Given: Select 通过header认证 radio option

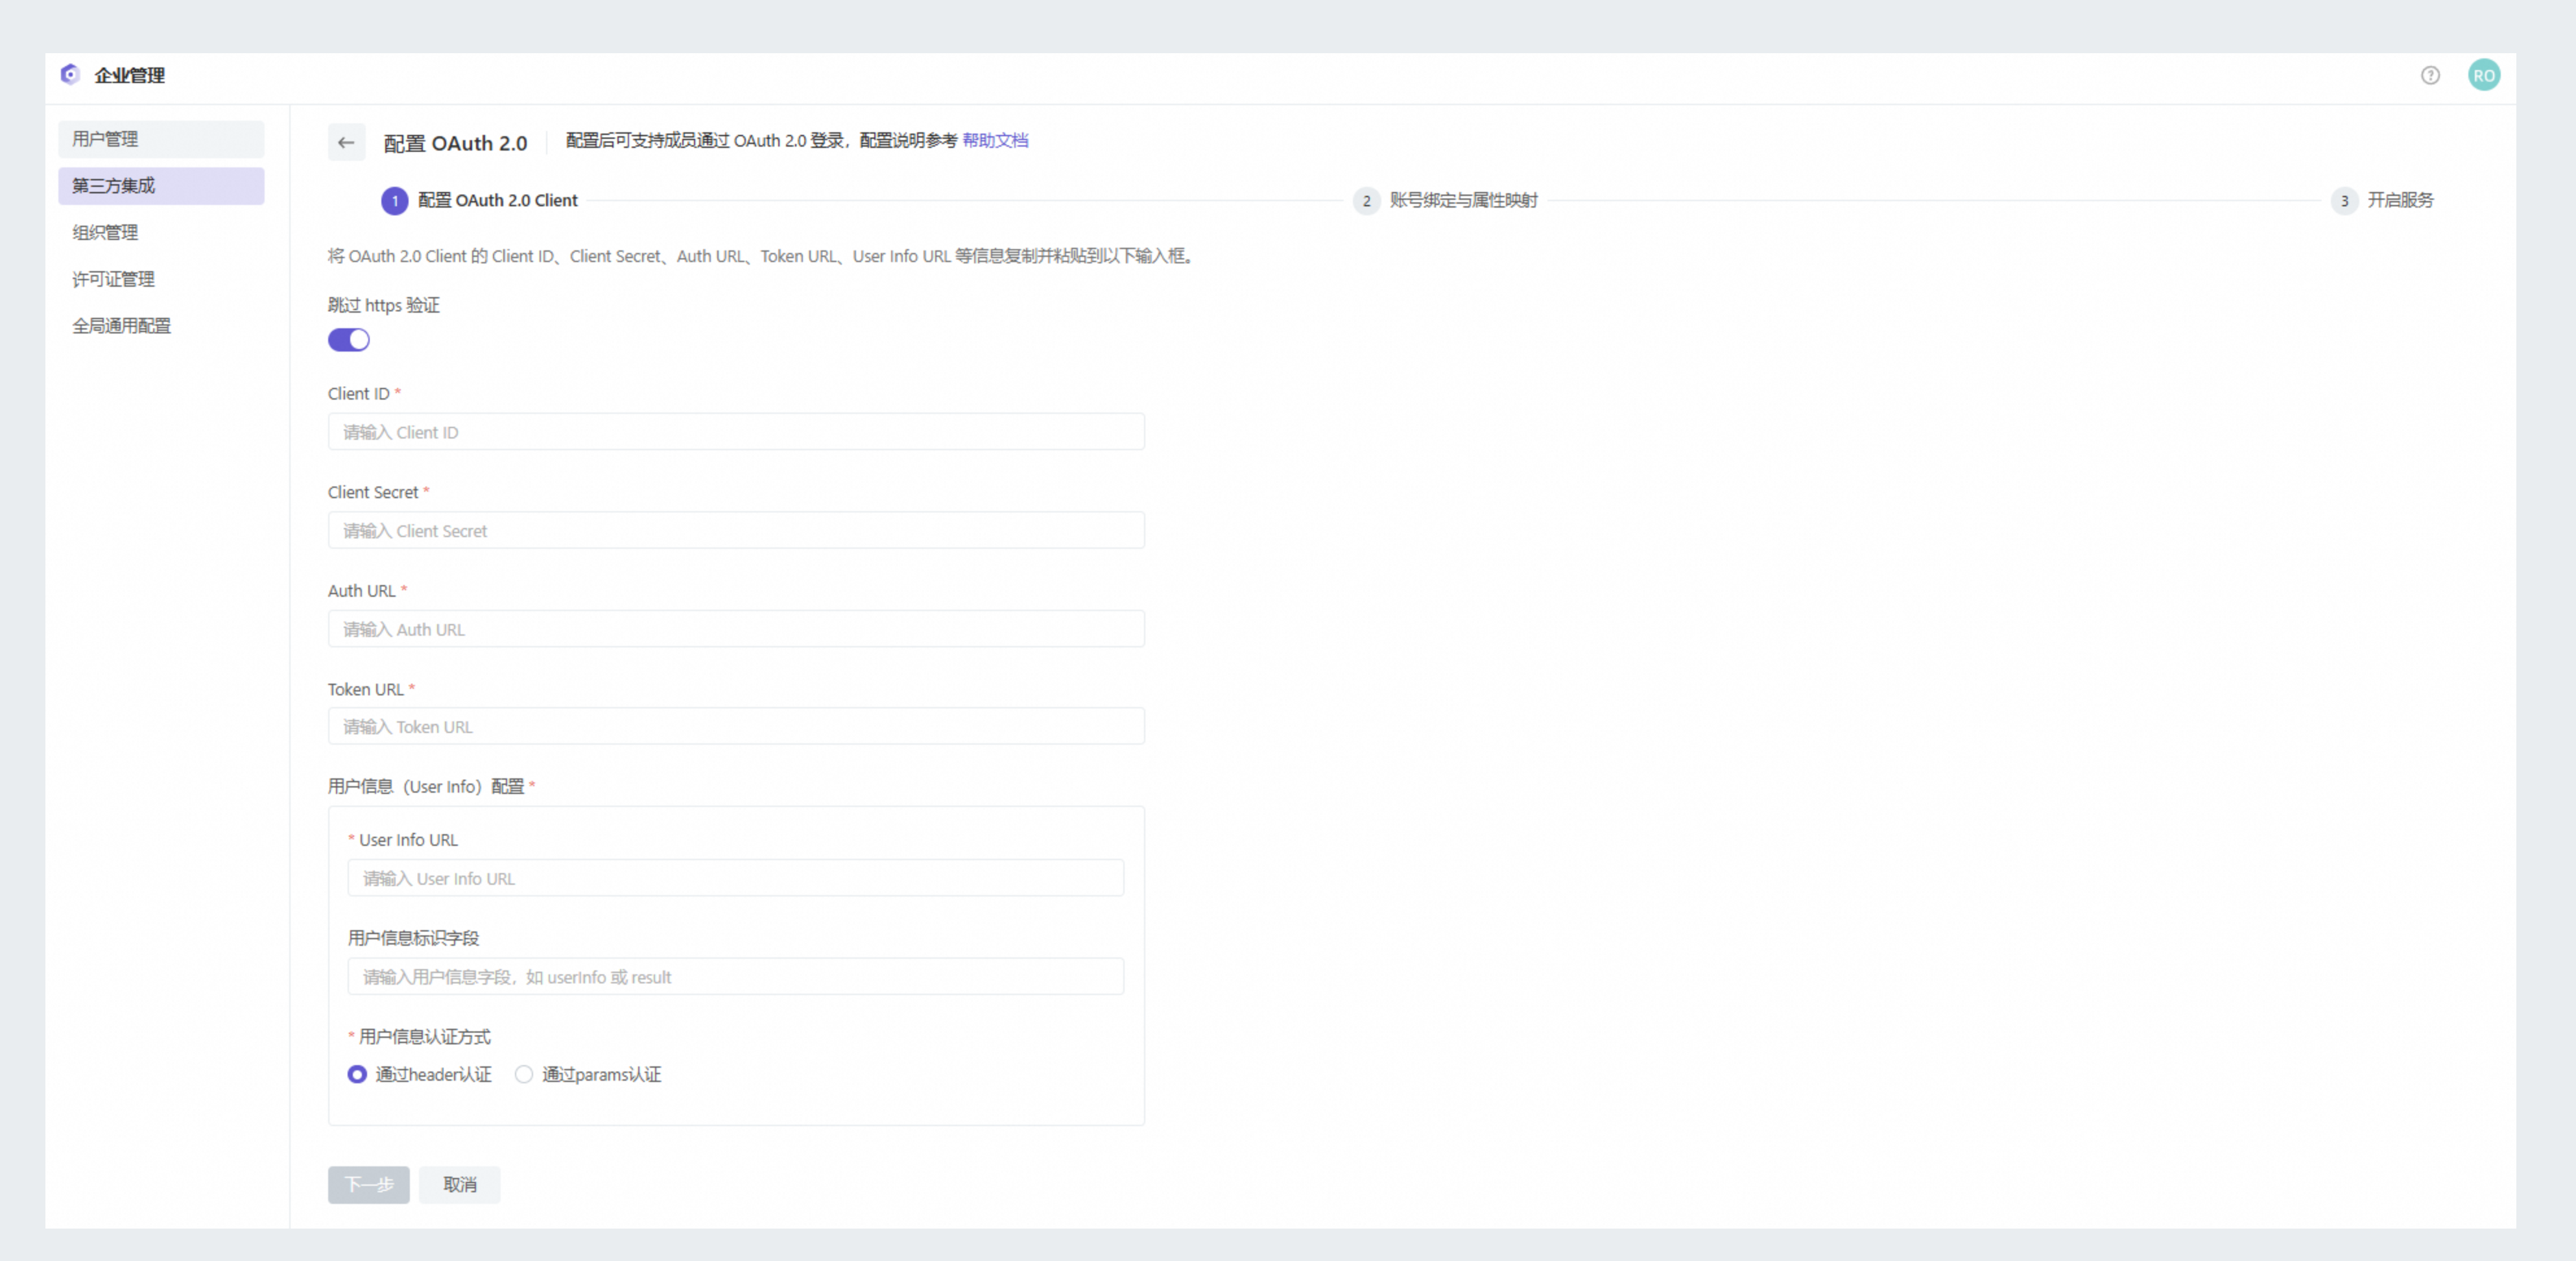Looking at the screenshot, I should (420, 1075).
